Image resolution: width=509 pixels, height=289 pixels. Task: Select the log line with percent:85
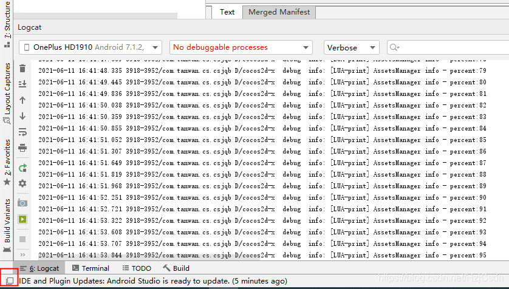click(262, 140)
